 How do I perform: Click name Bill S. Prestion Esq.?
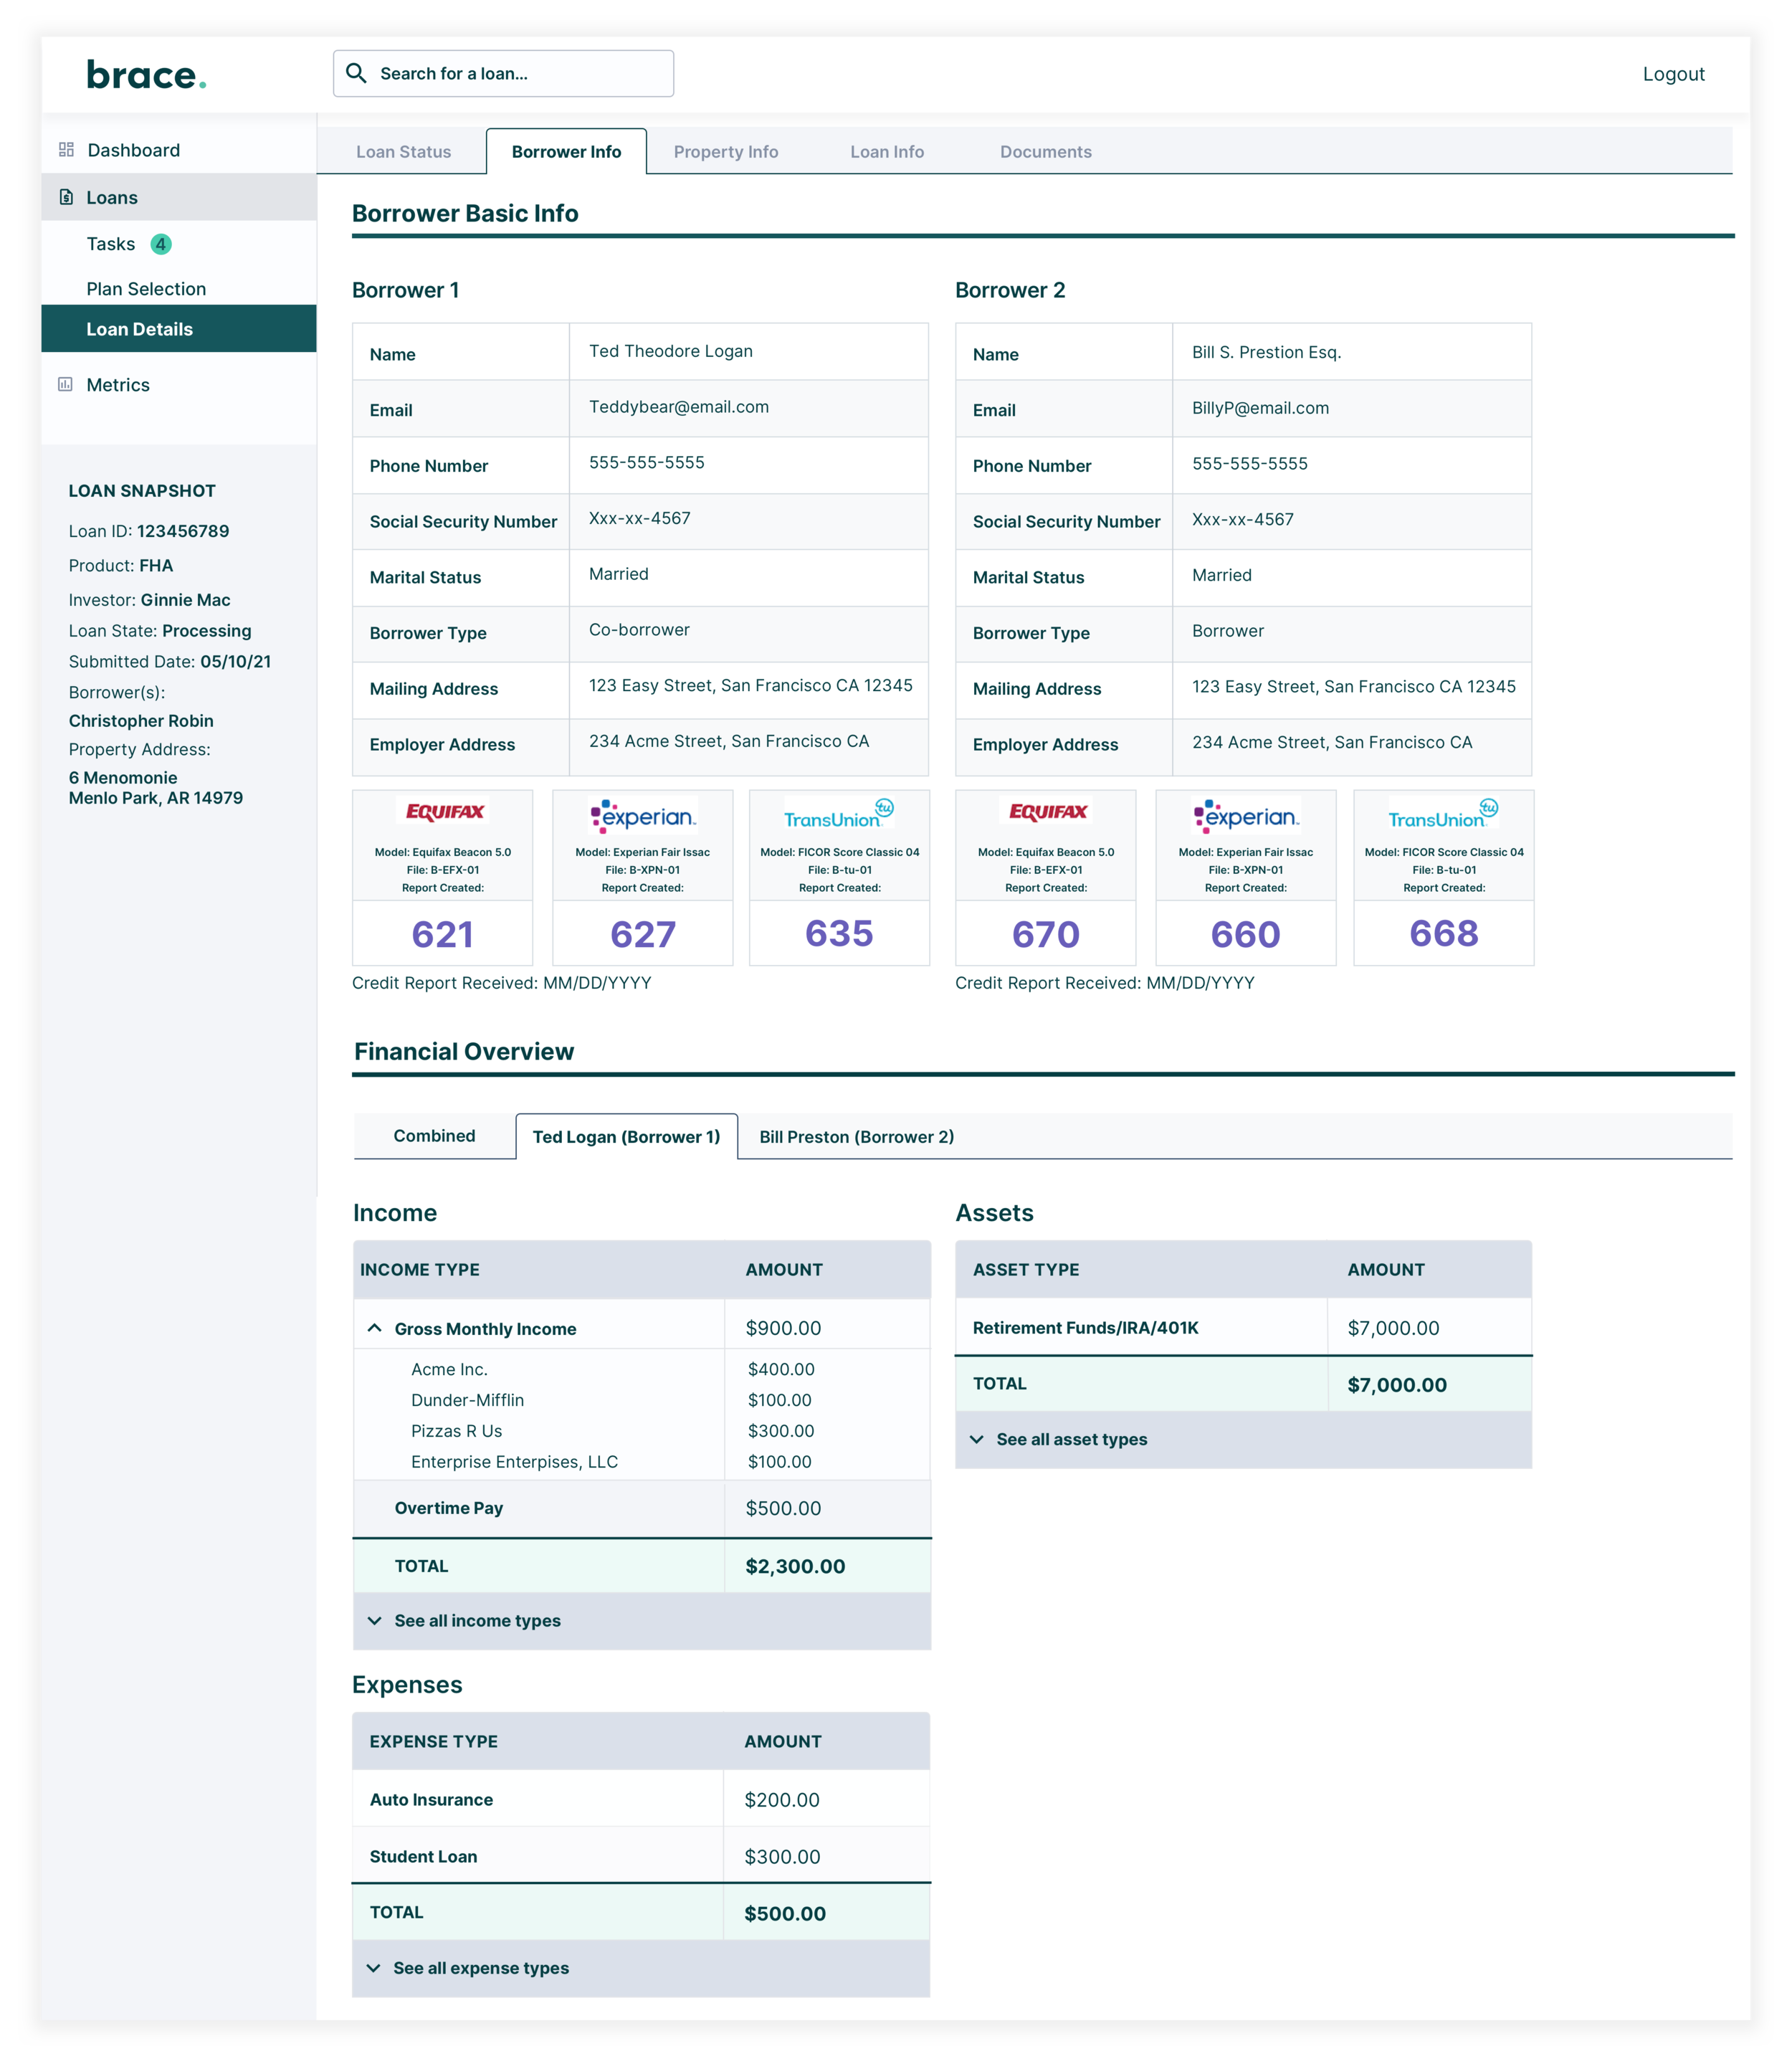pos(1266,352)
